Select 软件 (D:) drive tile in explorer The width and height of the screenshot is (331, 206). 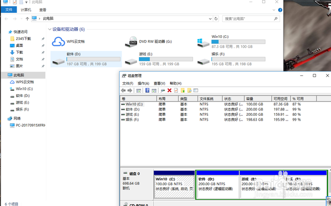tap(86, 59)
